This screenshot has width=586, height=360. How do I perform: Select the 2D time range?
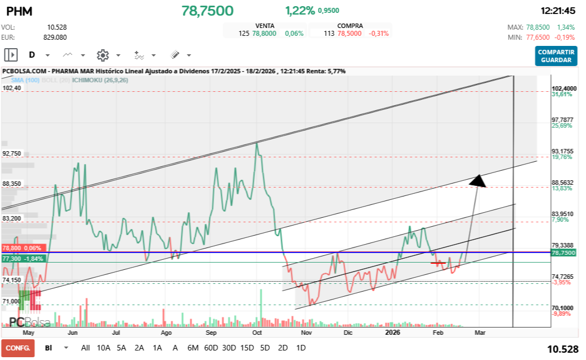point(283,348)
